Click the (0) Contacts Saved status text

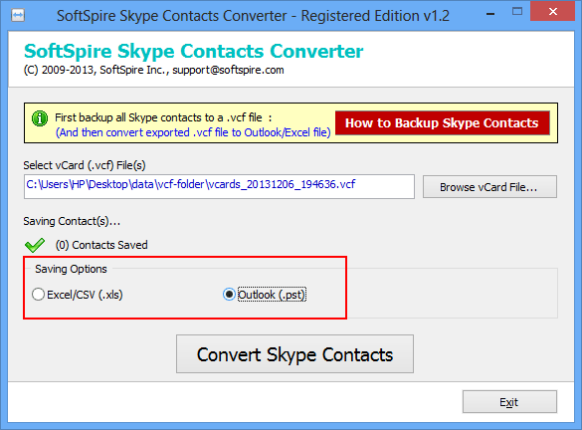click(x=101, y=245)
